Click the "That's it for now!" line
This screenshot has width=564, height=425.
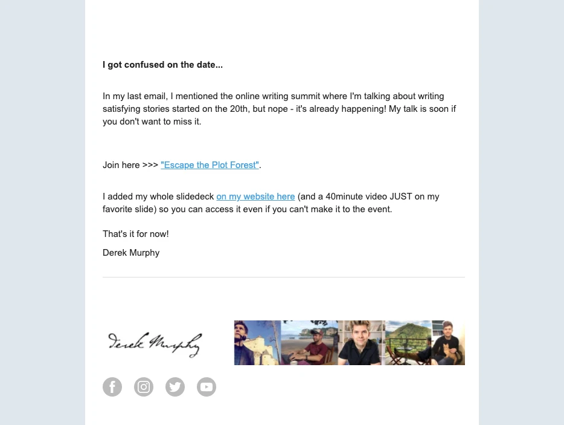click(136, 234)
